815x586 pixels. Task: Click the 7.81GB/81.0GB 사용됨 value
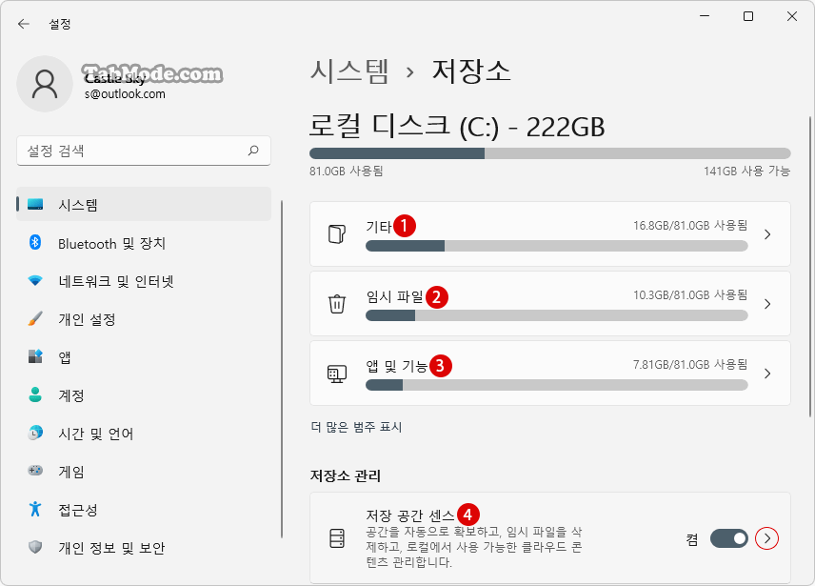pyautogui.click(x=690, y=365)
